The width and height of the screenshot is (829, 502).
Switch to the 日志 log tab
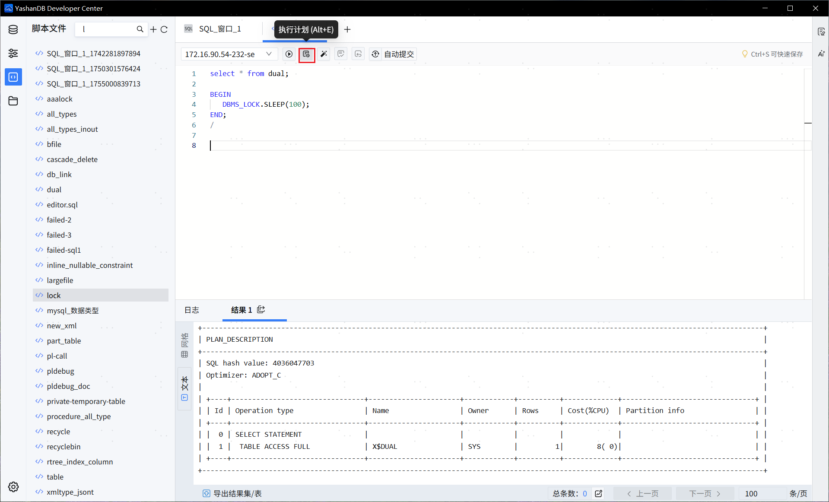(192, 310)
